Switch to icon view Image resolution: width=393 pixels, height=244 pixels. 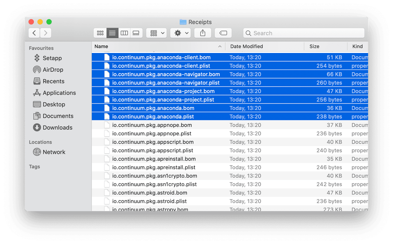(100, 33)
